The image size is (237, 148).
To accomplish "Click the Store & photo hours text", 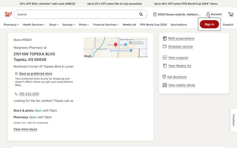I will pyautogui.click(x=35, y=111).
